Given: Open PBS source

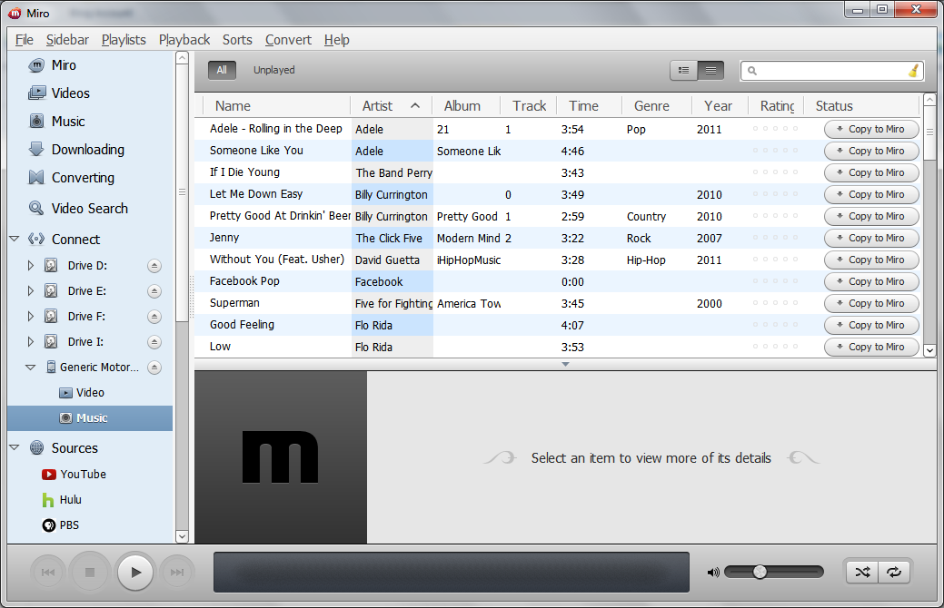Looking at the screenshot, I should (x=60, y=525).
